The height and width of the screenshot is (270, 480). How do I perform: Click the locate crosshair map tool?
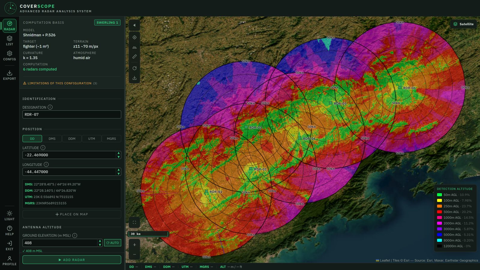click(134, 37)
